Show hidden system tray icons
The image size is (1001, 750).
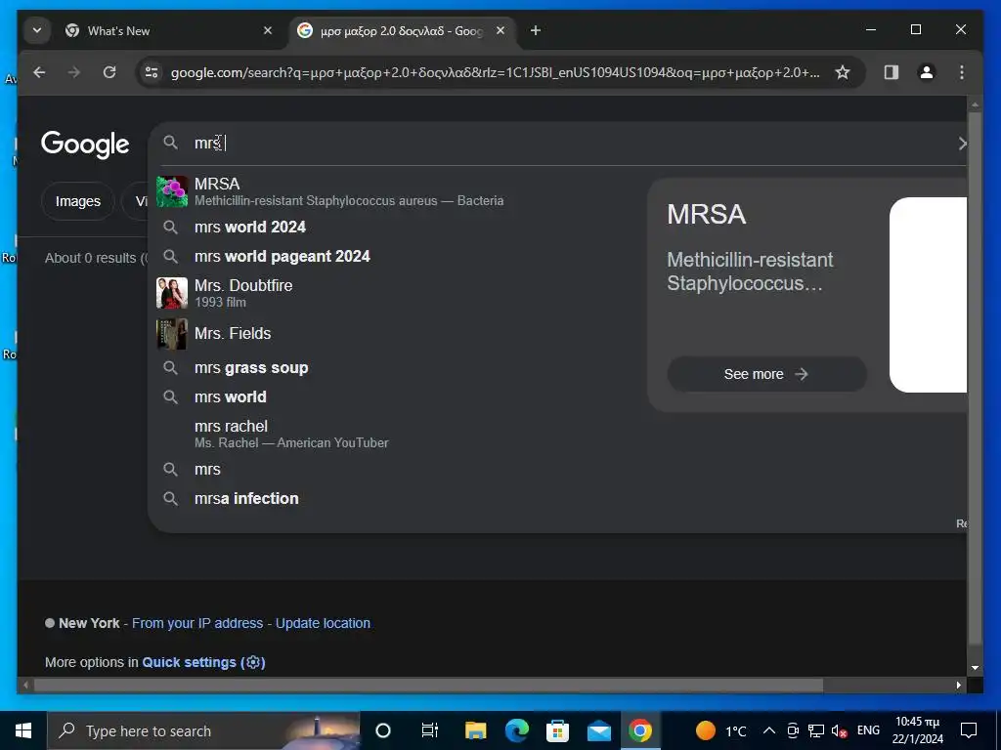point(769,730)
